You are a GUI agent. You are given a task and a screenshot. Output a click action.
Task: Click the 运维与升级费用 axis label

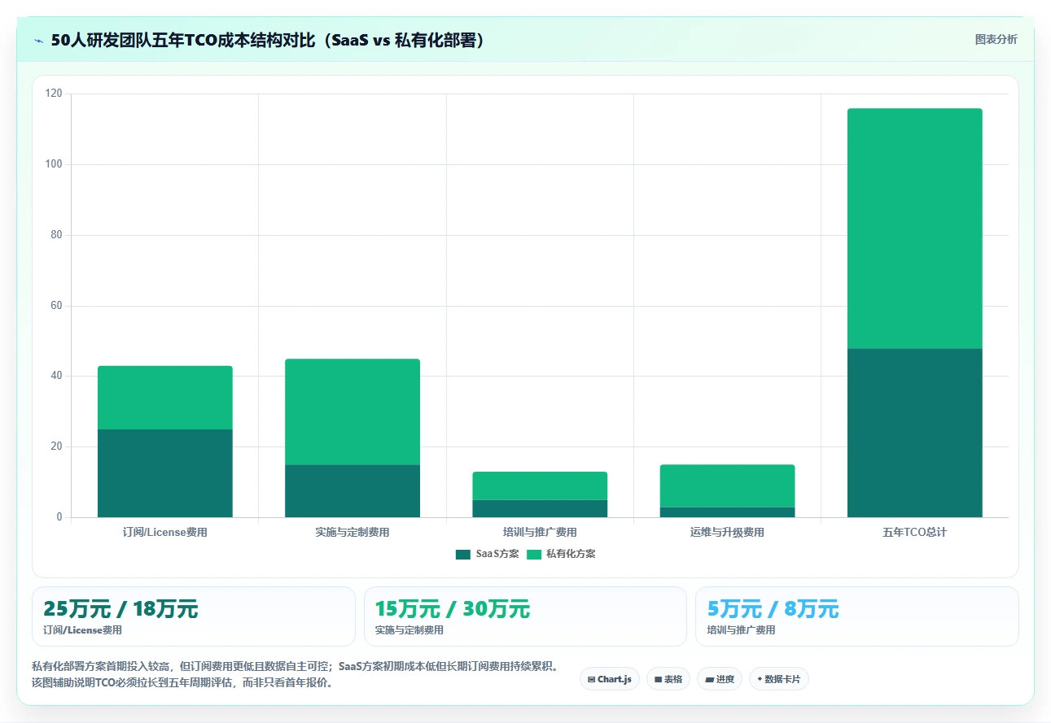point(727,533)
